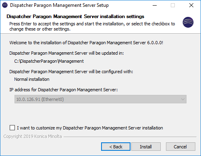
Task: Click the 'I want to customize' checkbox label
Action: click(x=90, y=128)
